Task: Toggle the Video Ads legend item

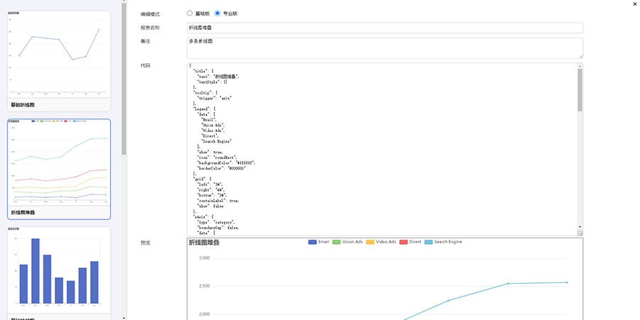Action: pyautogui.click(x=381, y=242)
